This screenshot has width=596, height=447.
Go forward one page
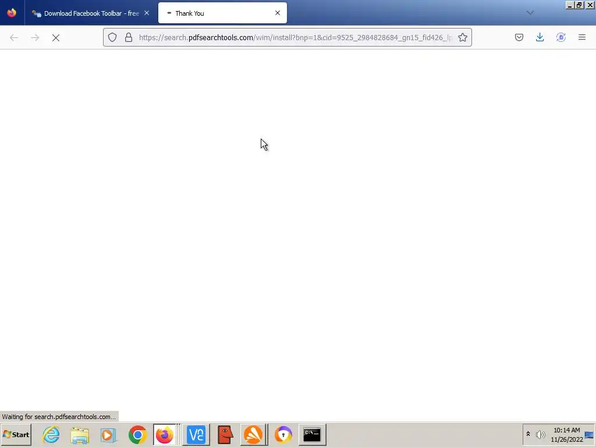click(x=35, y=37)
